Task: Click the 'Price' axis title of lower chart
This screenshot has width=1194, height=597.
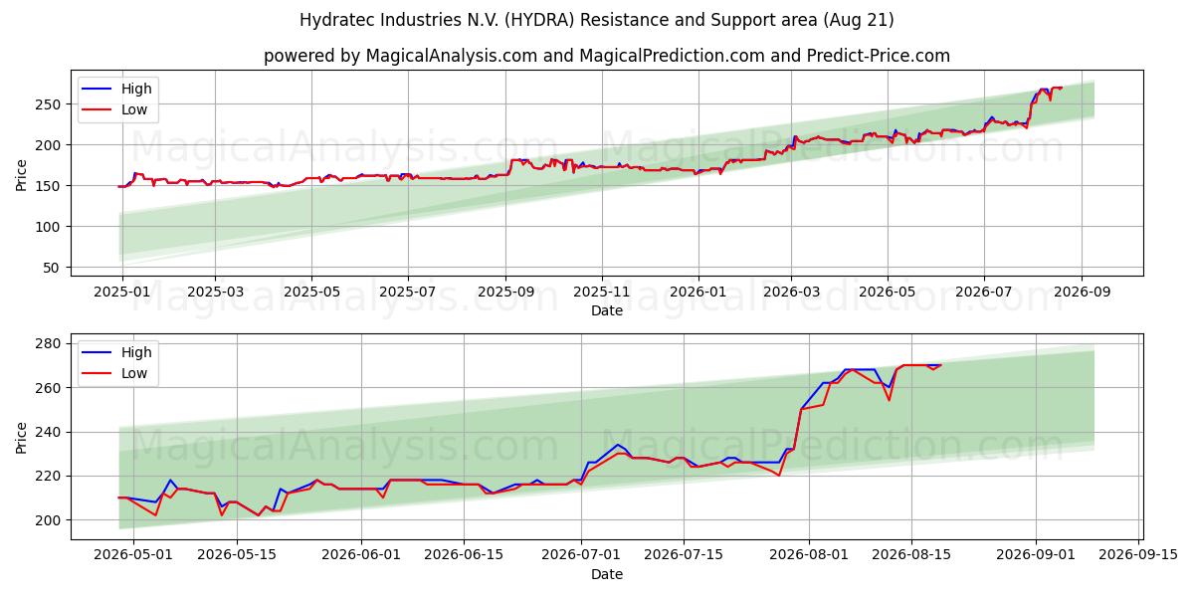Action: click(22, 437)
